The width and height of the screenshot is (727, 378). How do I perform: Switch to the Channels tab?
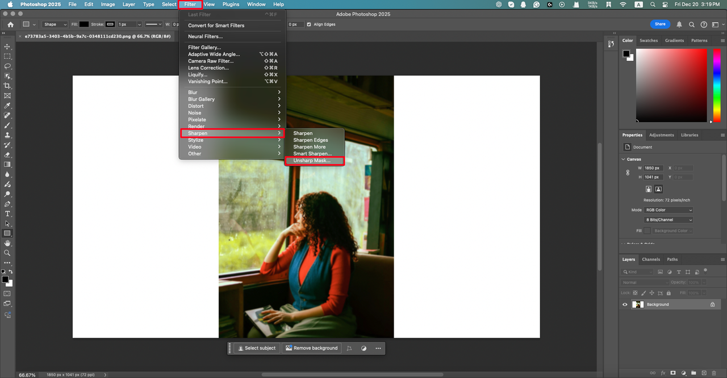tap(651, 259)
